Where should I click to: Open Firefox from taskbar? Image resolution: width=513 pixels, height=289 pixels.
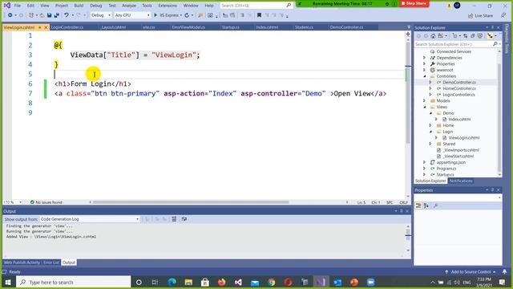point(221,282)
